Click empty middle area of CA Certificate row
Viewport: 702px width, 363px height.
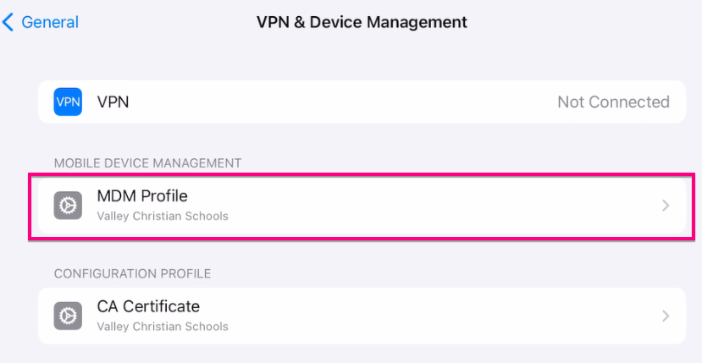423,316
